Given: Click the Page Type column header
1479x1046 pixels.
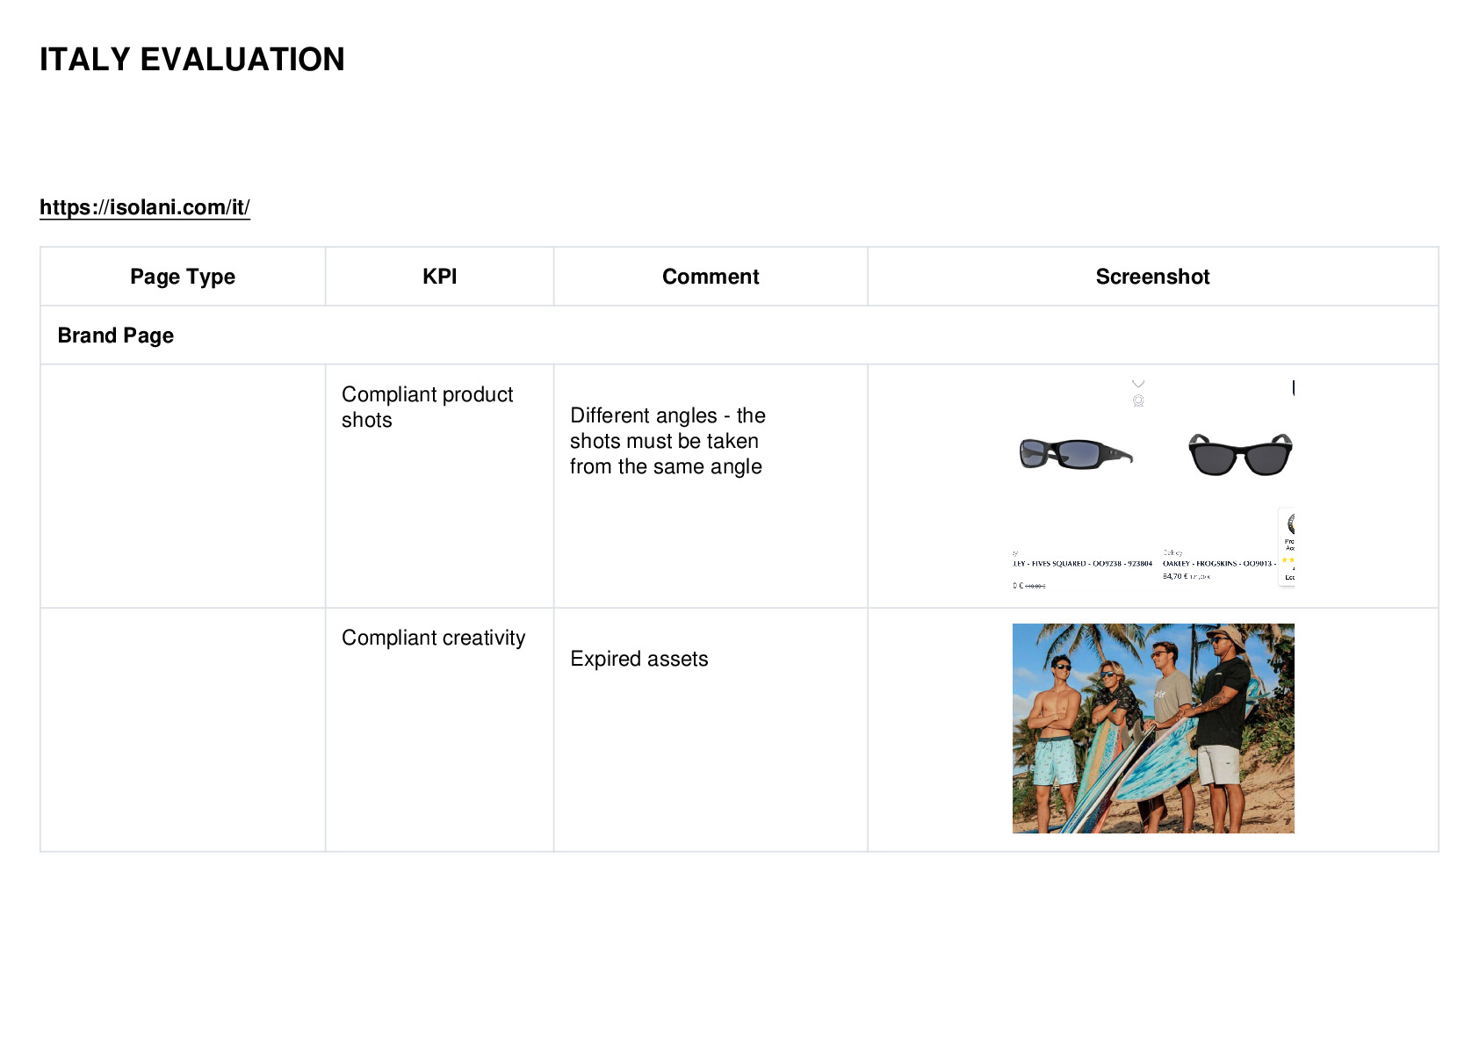Looking at the screenshot, I should tap(183, 277).
